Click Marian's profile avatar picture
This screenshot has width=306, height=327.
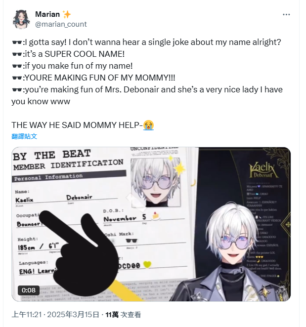click(x=21, y=19)
